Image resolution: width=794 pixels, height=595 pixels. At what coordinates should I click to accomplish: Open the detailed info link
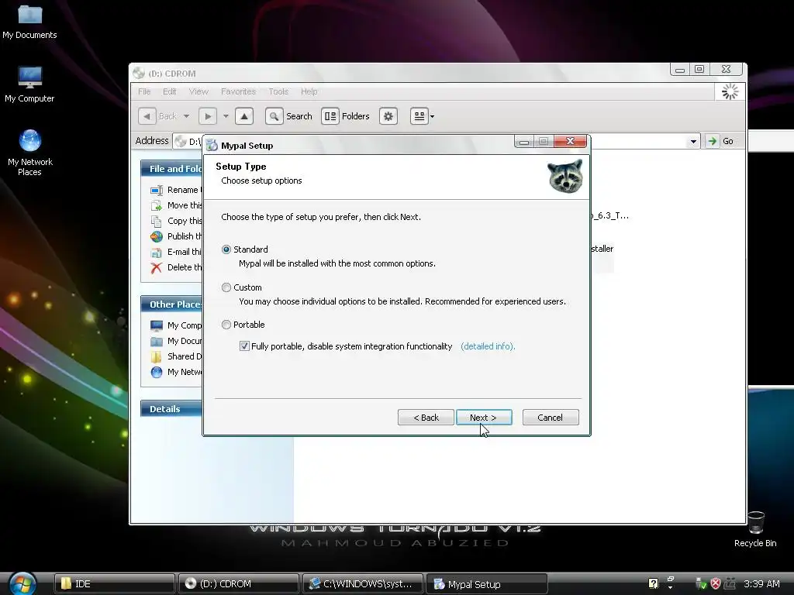pos(488,346)
